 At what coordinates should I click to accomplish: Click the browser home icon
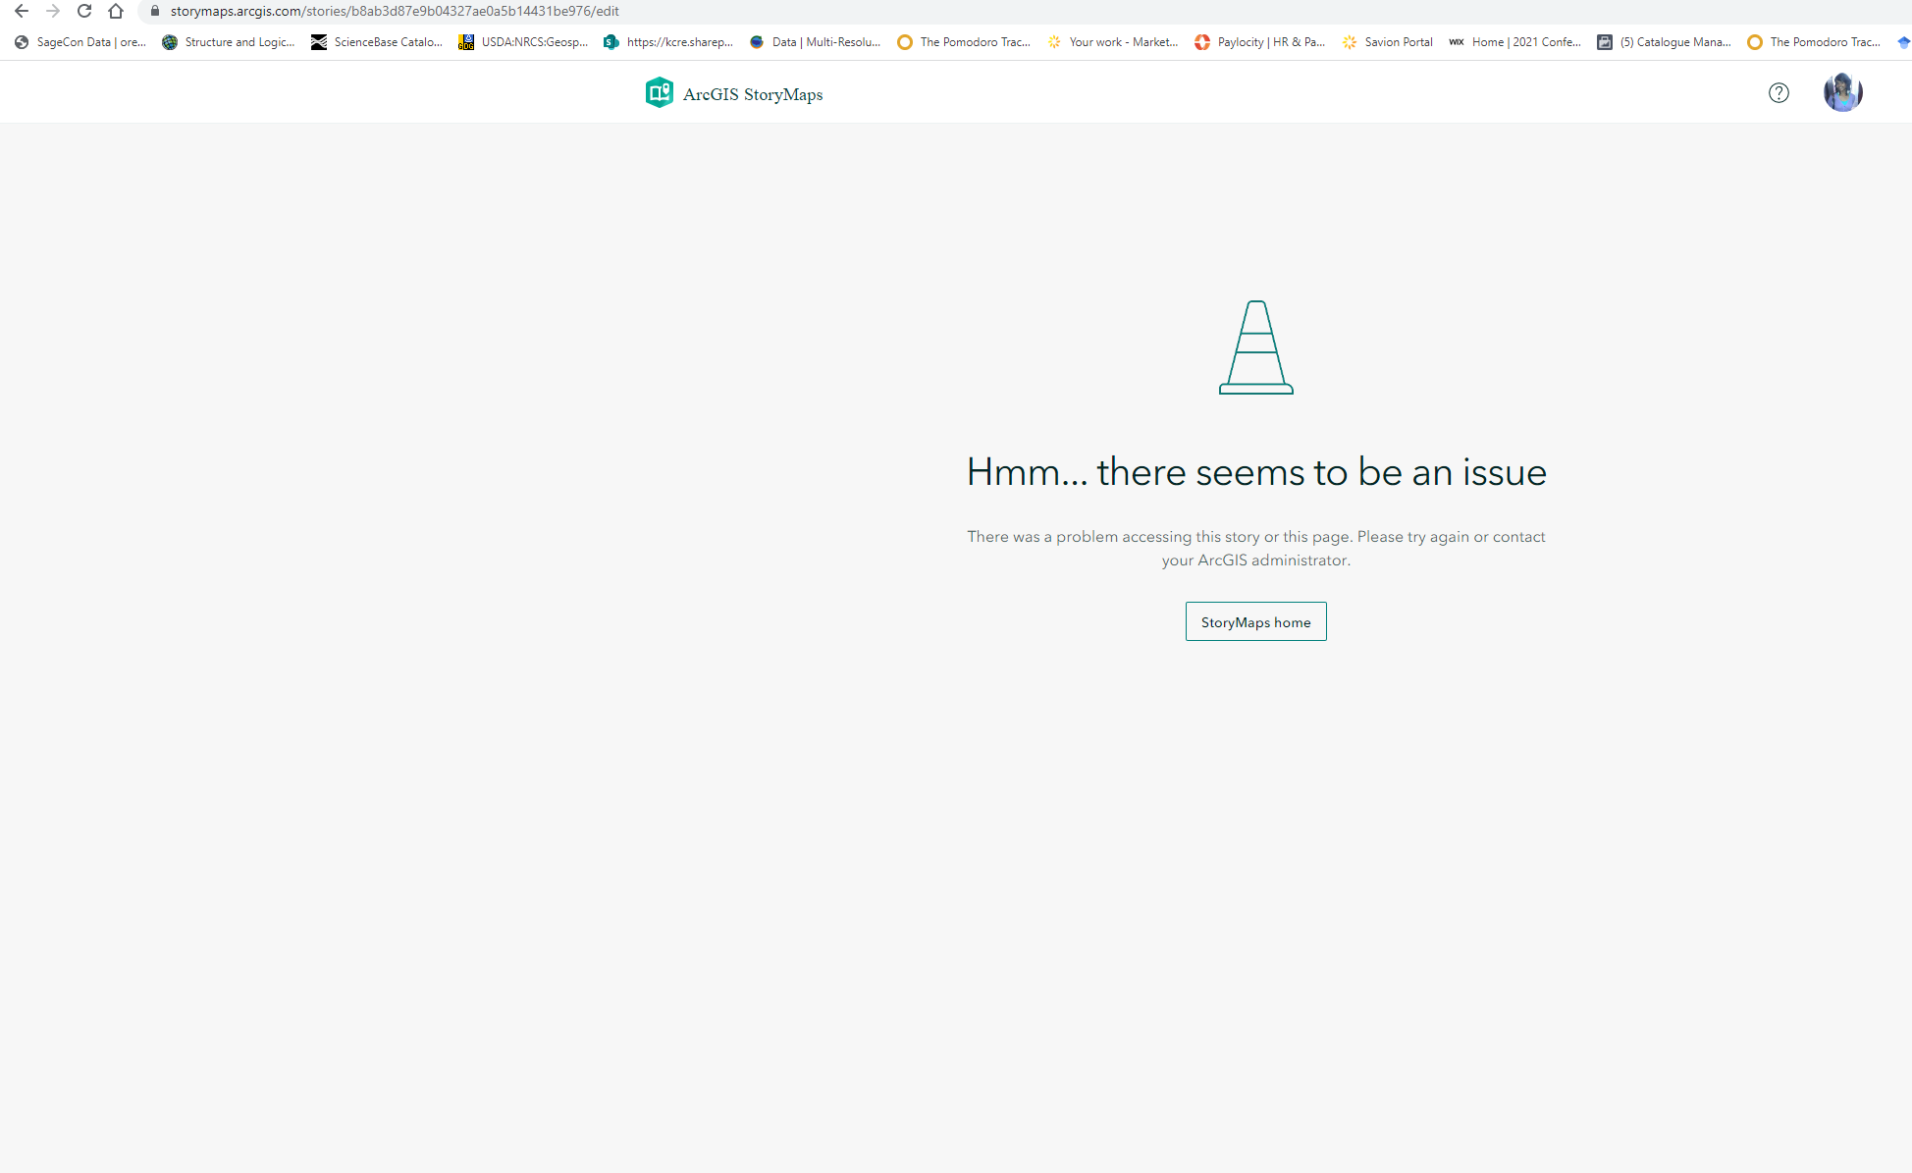click(x=115, y=11)
